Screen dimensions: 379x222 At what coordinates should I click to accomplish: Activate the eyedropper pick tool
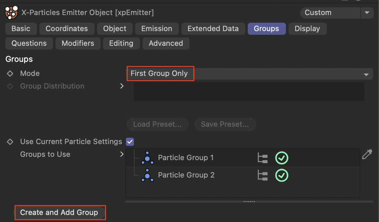tap(367, 154)
